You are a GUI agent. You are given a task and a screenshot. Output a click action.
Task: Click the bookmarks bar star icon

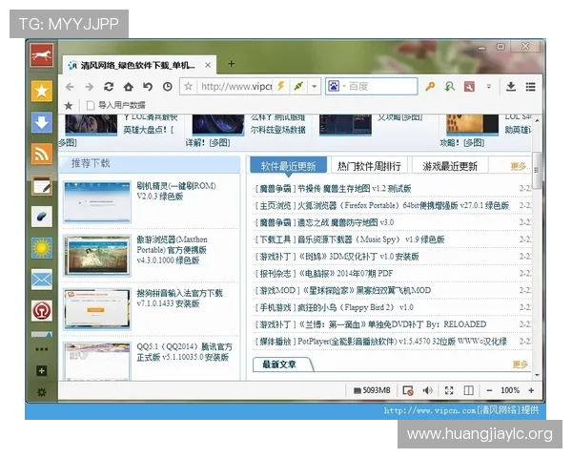click(x=69, y=106)
